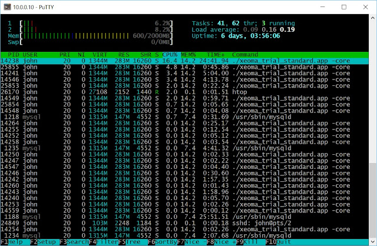The width and height of the screenshot is (377, 246).
Task: Sort by the CPU% column header
Action: click(170, 55)
